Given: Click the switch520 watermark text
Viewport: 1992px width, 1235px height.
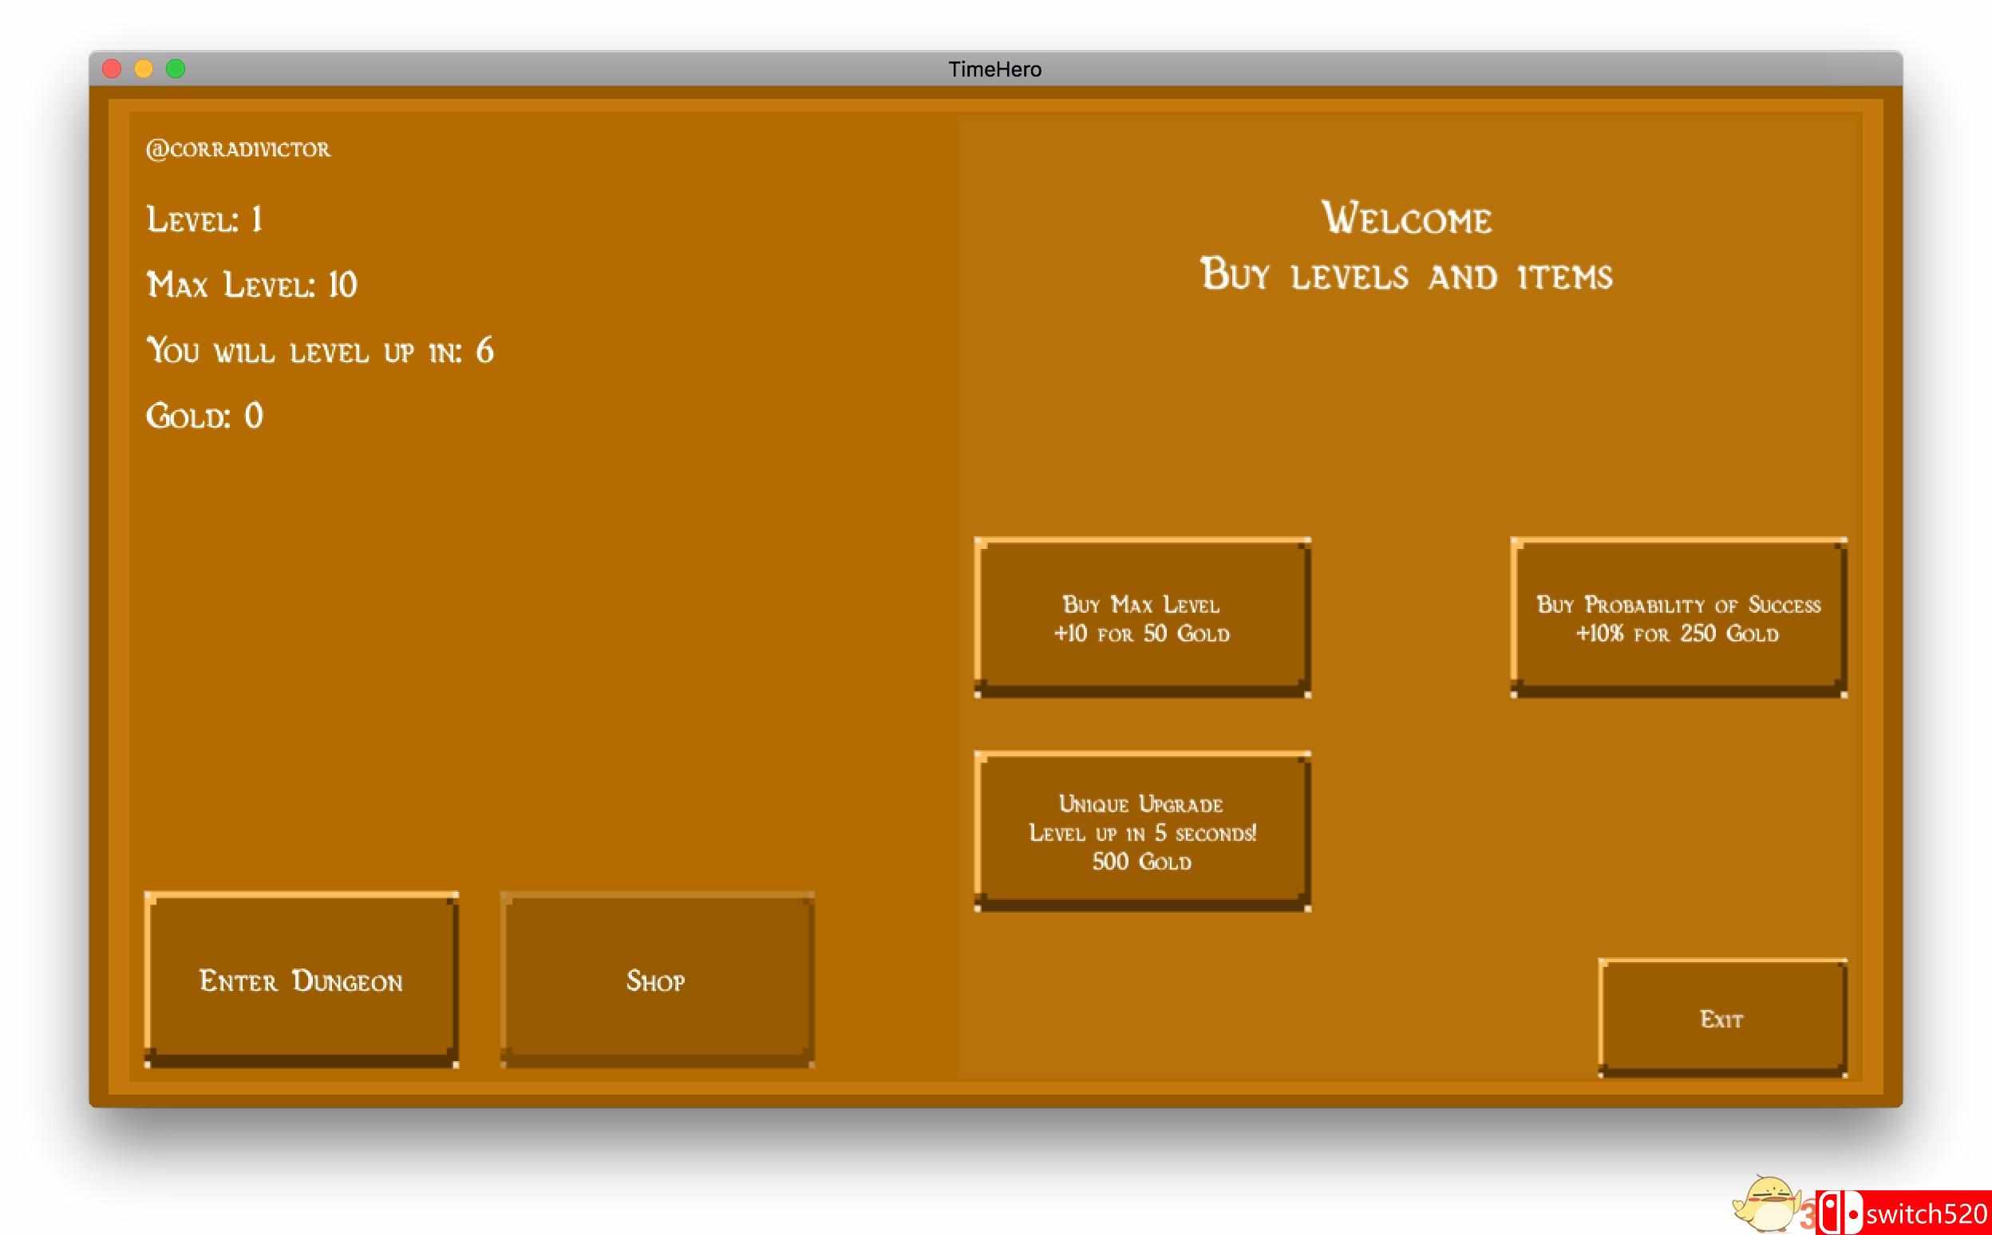Looking at the screenshot, I should click(x=1926, y=1214).
